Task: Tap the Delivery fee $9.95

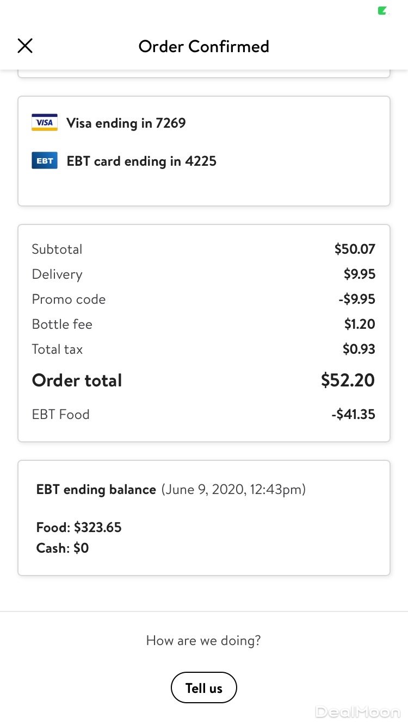Action: tap(359, 274)
